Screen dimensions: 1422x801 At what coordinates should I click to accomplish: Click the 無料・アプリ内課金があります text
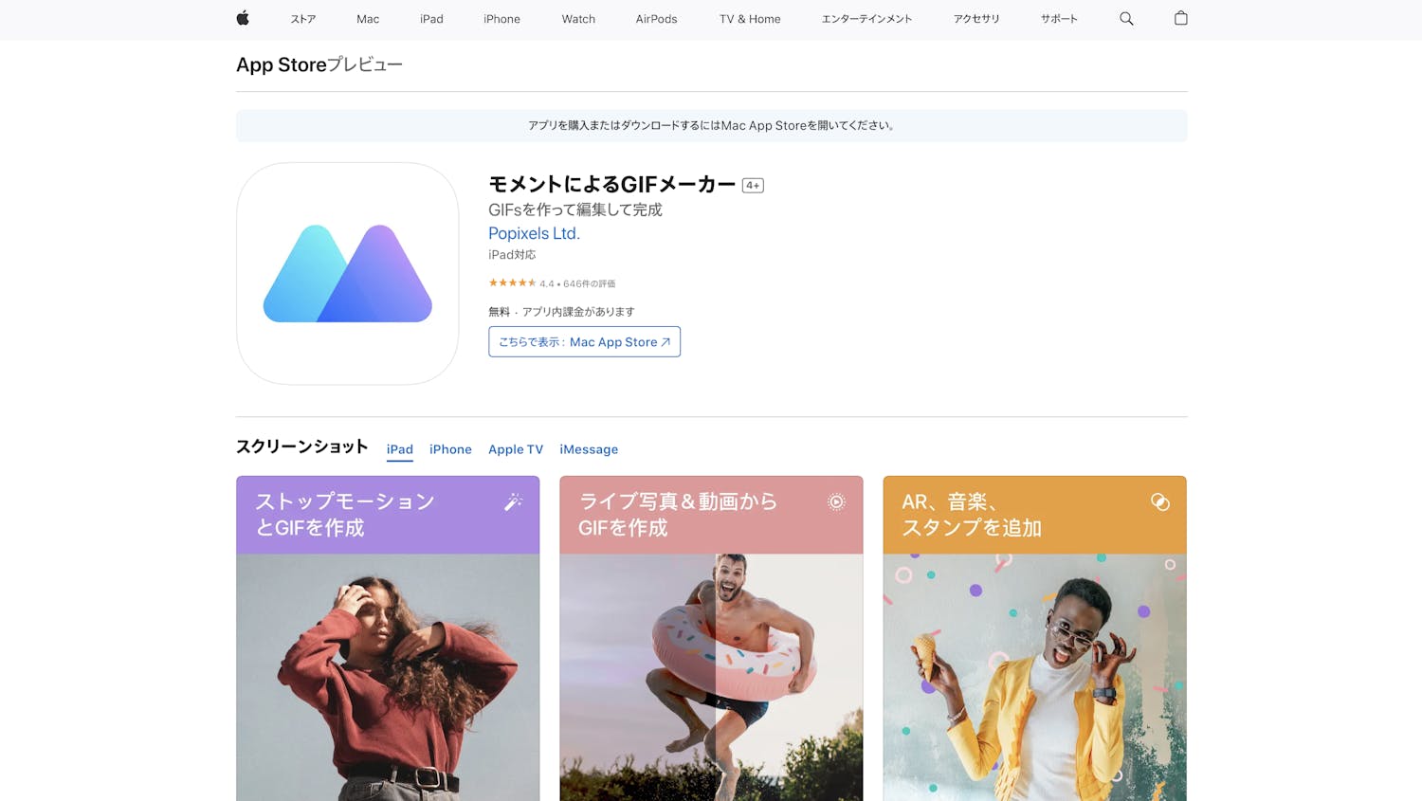click(561, 312)
